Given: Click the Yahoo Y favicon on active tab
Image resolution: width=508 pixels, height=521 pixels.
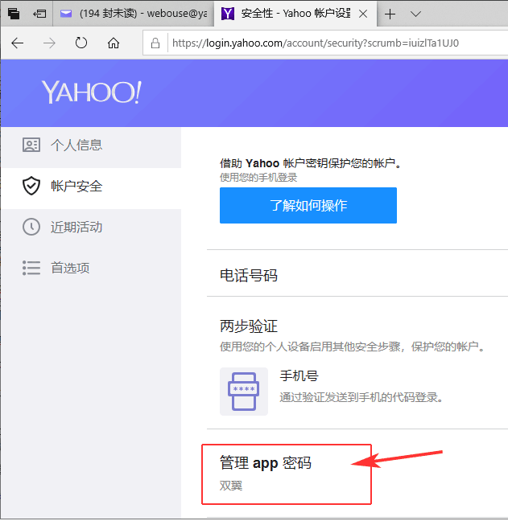Looking at the screenshot, I should pos(228,14).
